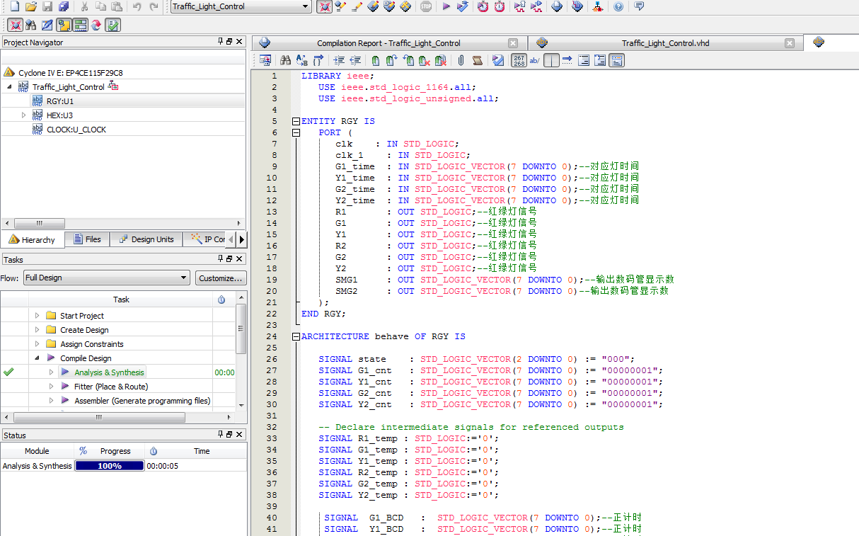Open the Compilation Report tab

coord(388,43)
